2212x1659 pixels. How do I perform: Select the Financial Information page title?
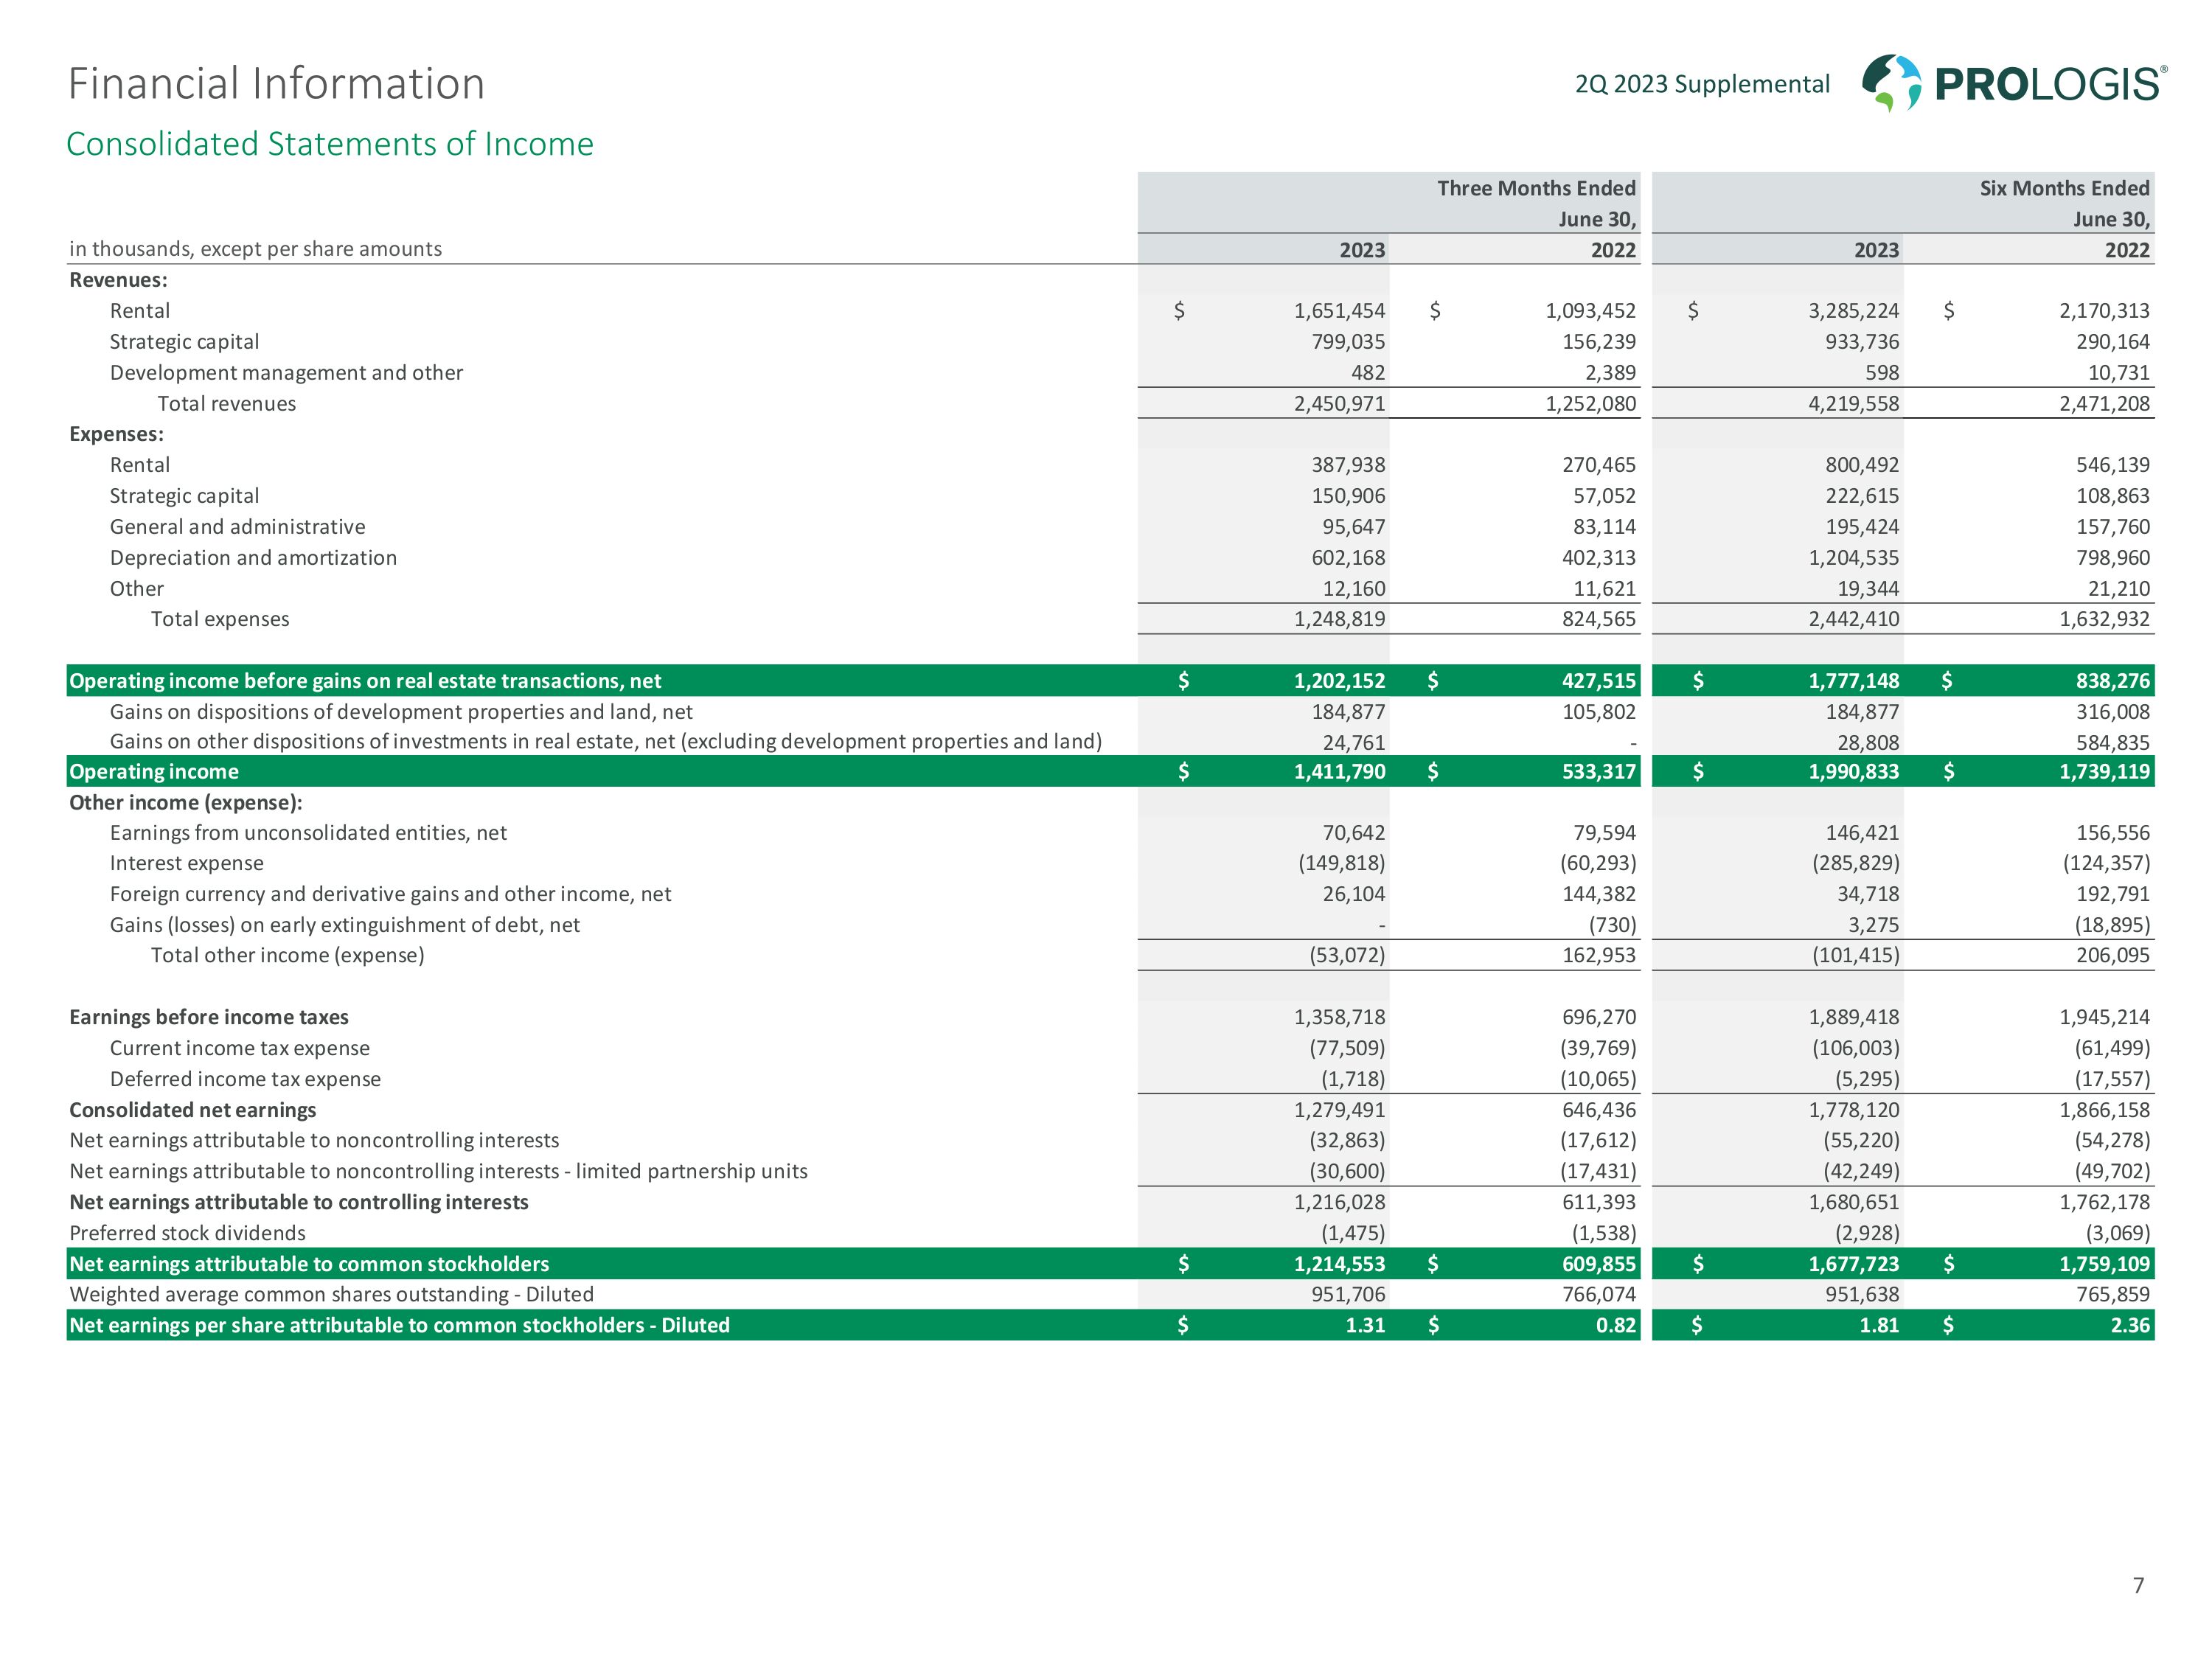point(276,83)
